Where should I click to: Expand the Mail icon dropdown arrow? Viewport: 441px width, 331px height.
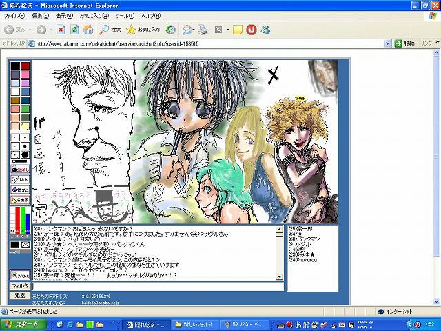click(x=194, y=30)
